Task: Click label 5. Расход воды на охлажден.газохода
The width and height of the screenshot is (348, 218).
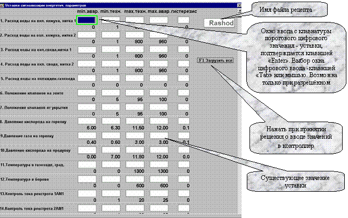Action: point(38,79)
